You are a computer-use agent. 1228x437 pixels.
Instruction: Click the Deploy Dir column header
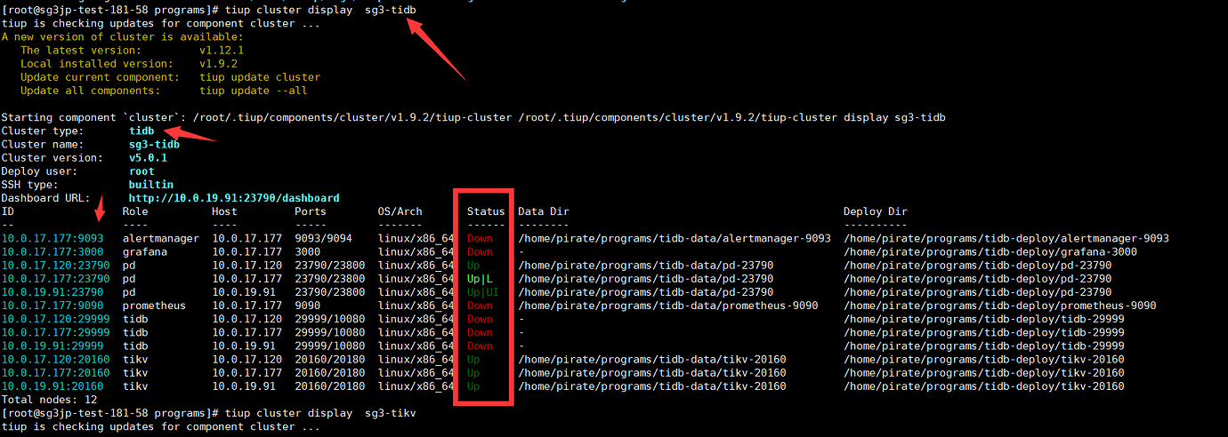pos(876,211)
